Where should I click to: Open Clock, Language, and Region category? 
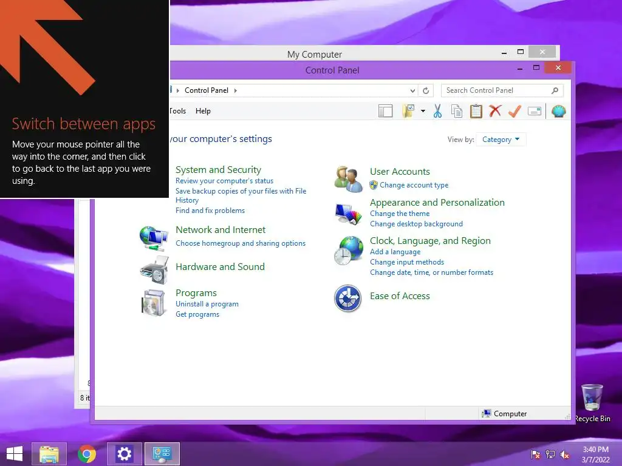coord(430,241)
